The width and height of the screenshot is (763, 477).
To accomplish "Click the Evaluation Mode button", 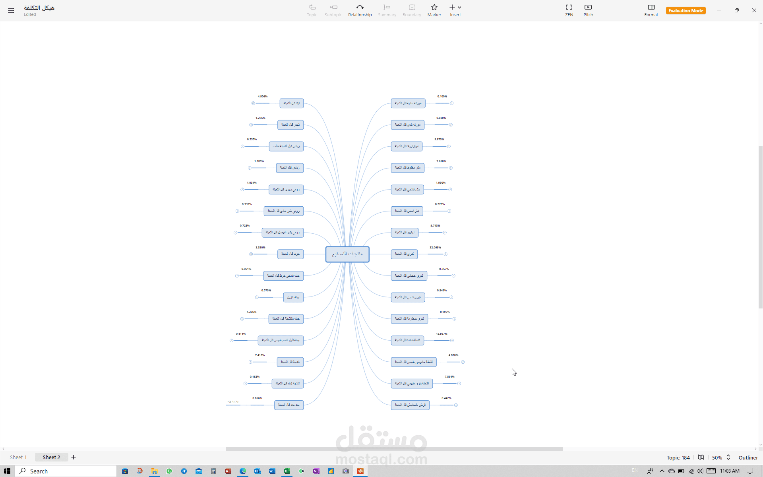I will point(686,11).
